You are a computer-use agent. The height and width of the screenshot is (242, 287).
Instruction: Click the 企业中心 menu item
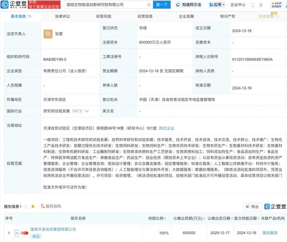(238, 5)
